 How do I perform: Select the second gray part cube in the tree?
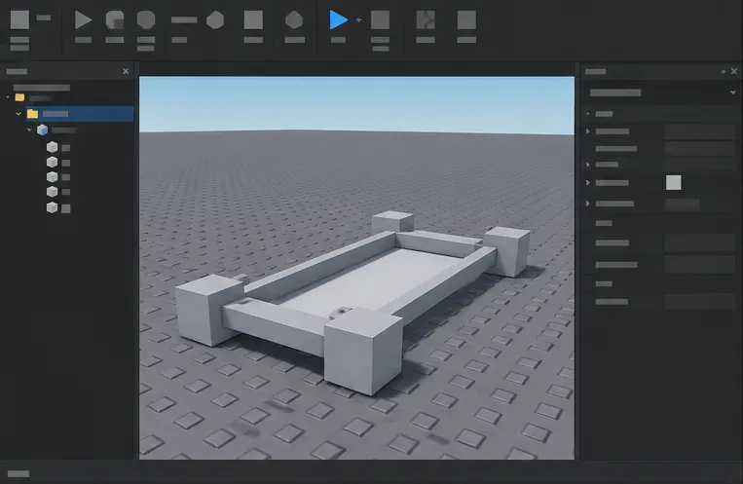(53, 162)
